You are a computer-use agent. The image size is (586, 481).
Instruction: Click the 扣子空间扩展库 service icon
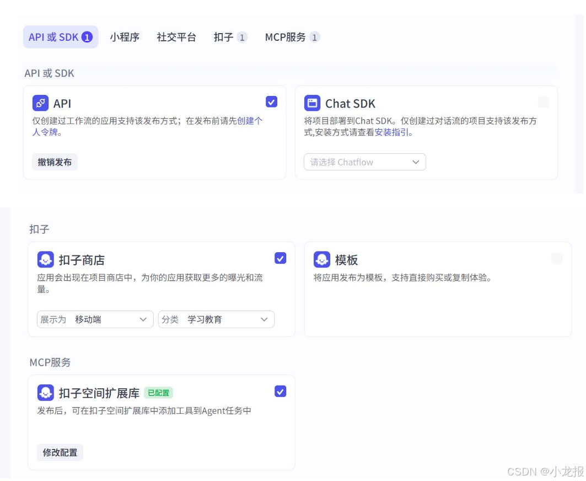[46, 392]
